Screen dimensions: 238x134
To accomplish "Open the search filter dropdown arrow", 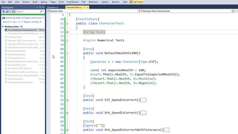I will point(44,12).
